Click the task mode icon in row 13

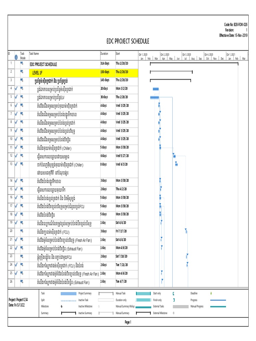pos(22,164)
